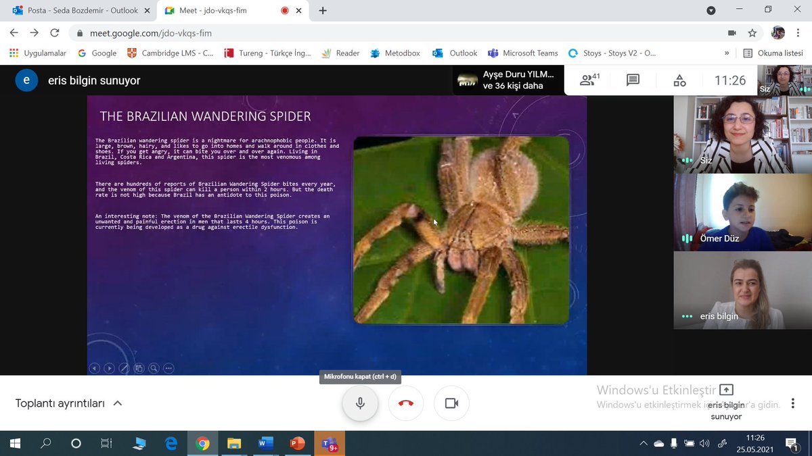
Task: Open the participants list showing 41 attendees
Action: (588, 80)
